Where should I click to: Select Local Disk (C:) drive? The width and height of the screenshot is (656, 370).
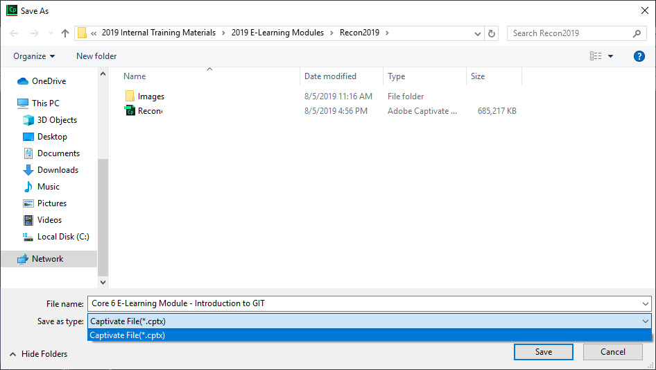63,237
